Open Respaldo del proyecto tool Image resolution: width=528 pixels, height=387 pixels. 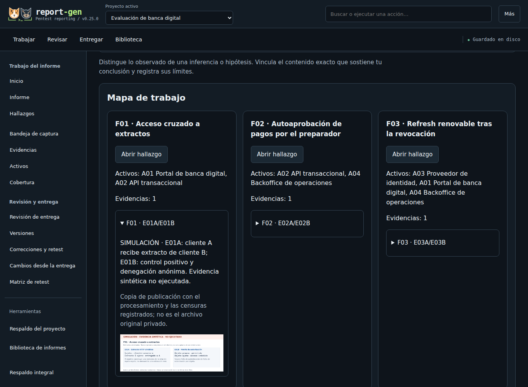pyautogui.click(x=43, y=329)
